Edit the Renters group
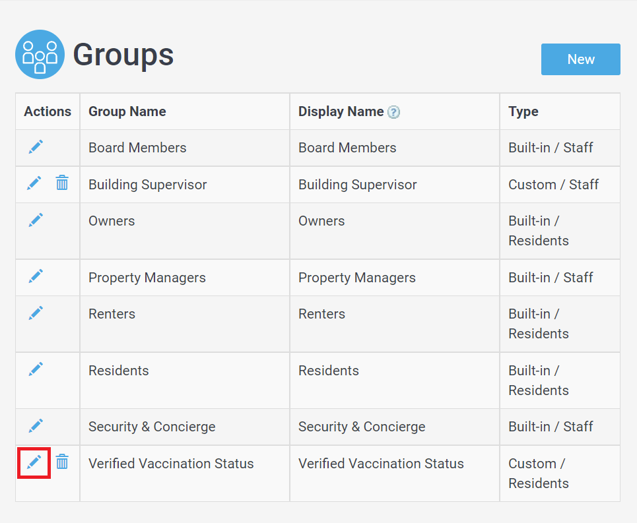This screenshot has height=523, width=637. pyautogui.click(x=36, y=313)
